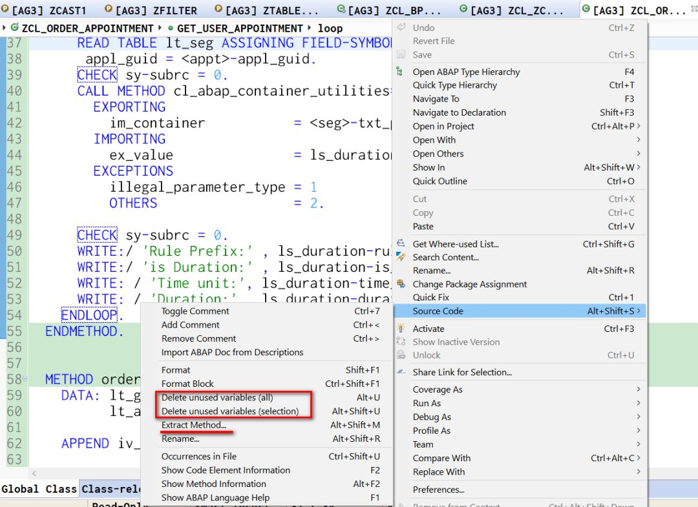
Task: Click the Activate wand icon
Action: [401, 328]
